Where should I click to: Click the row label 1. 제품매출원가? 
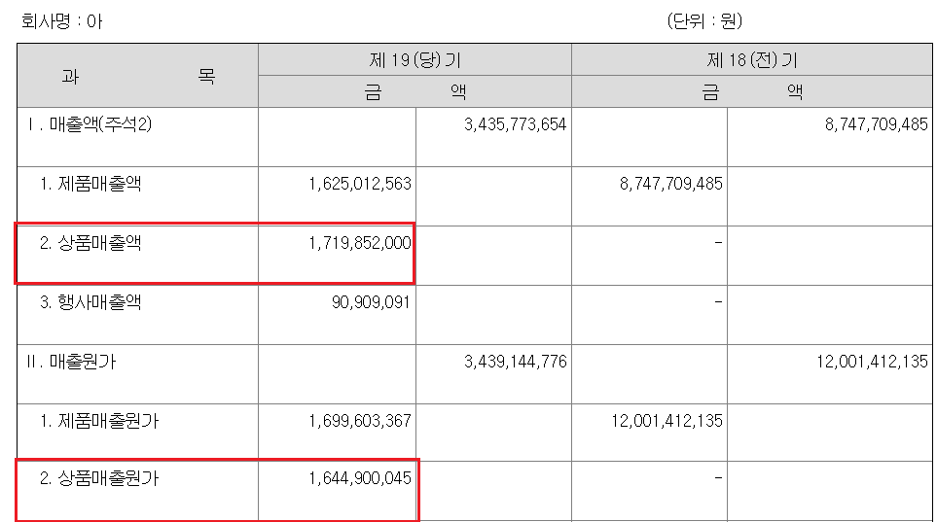click(99, 421)
